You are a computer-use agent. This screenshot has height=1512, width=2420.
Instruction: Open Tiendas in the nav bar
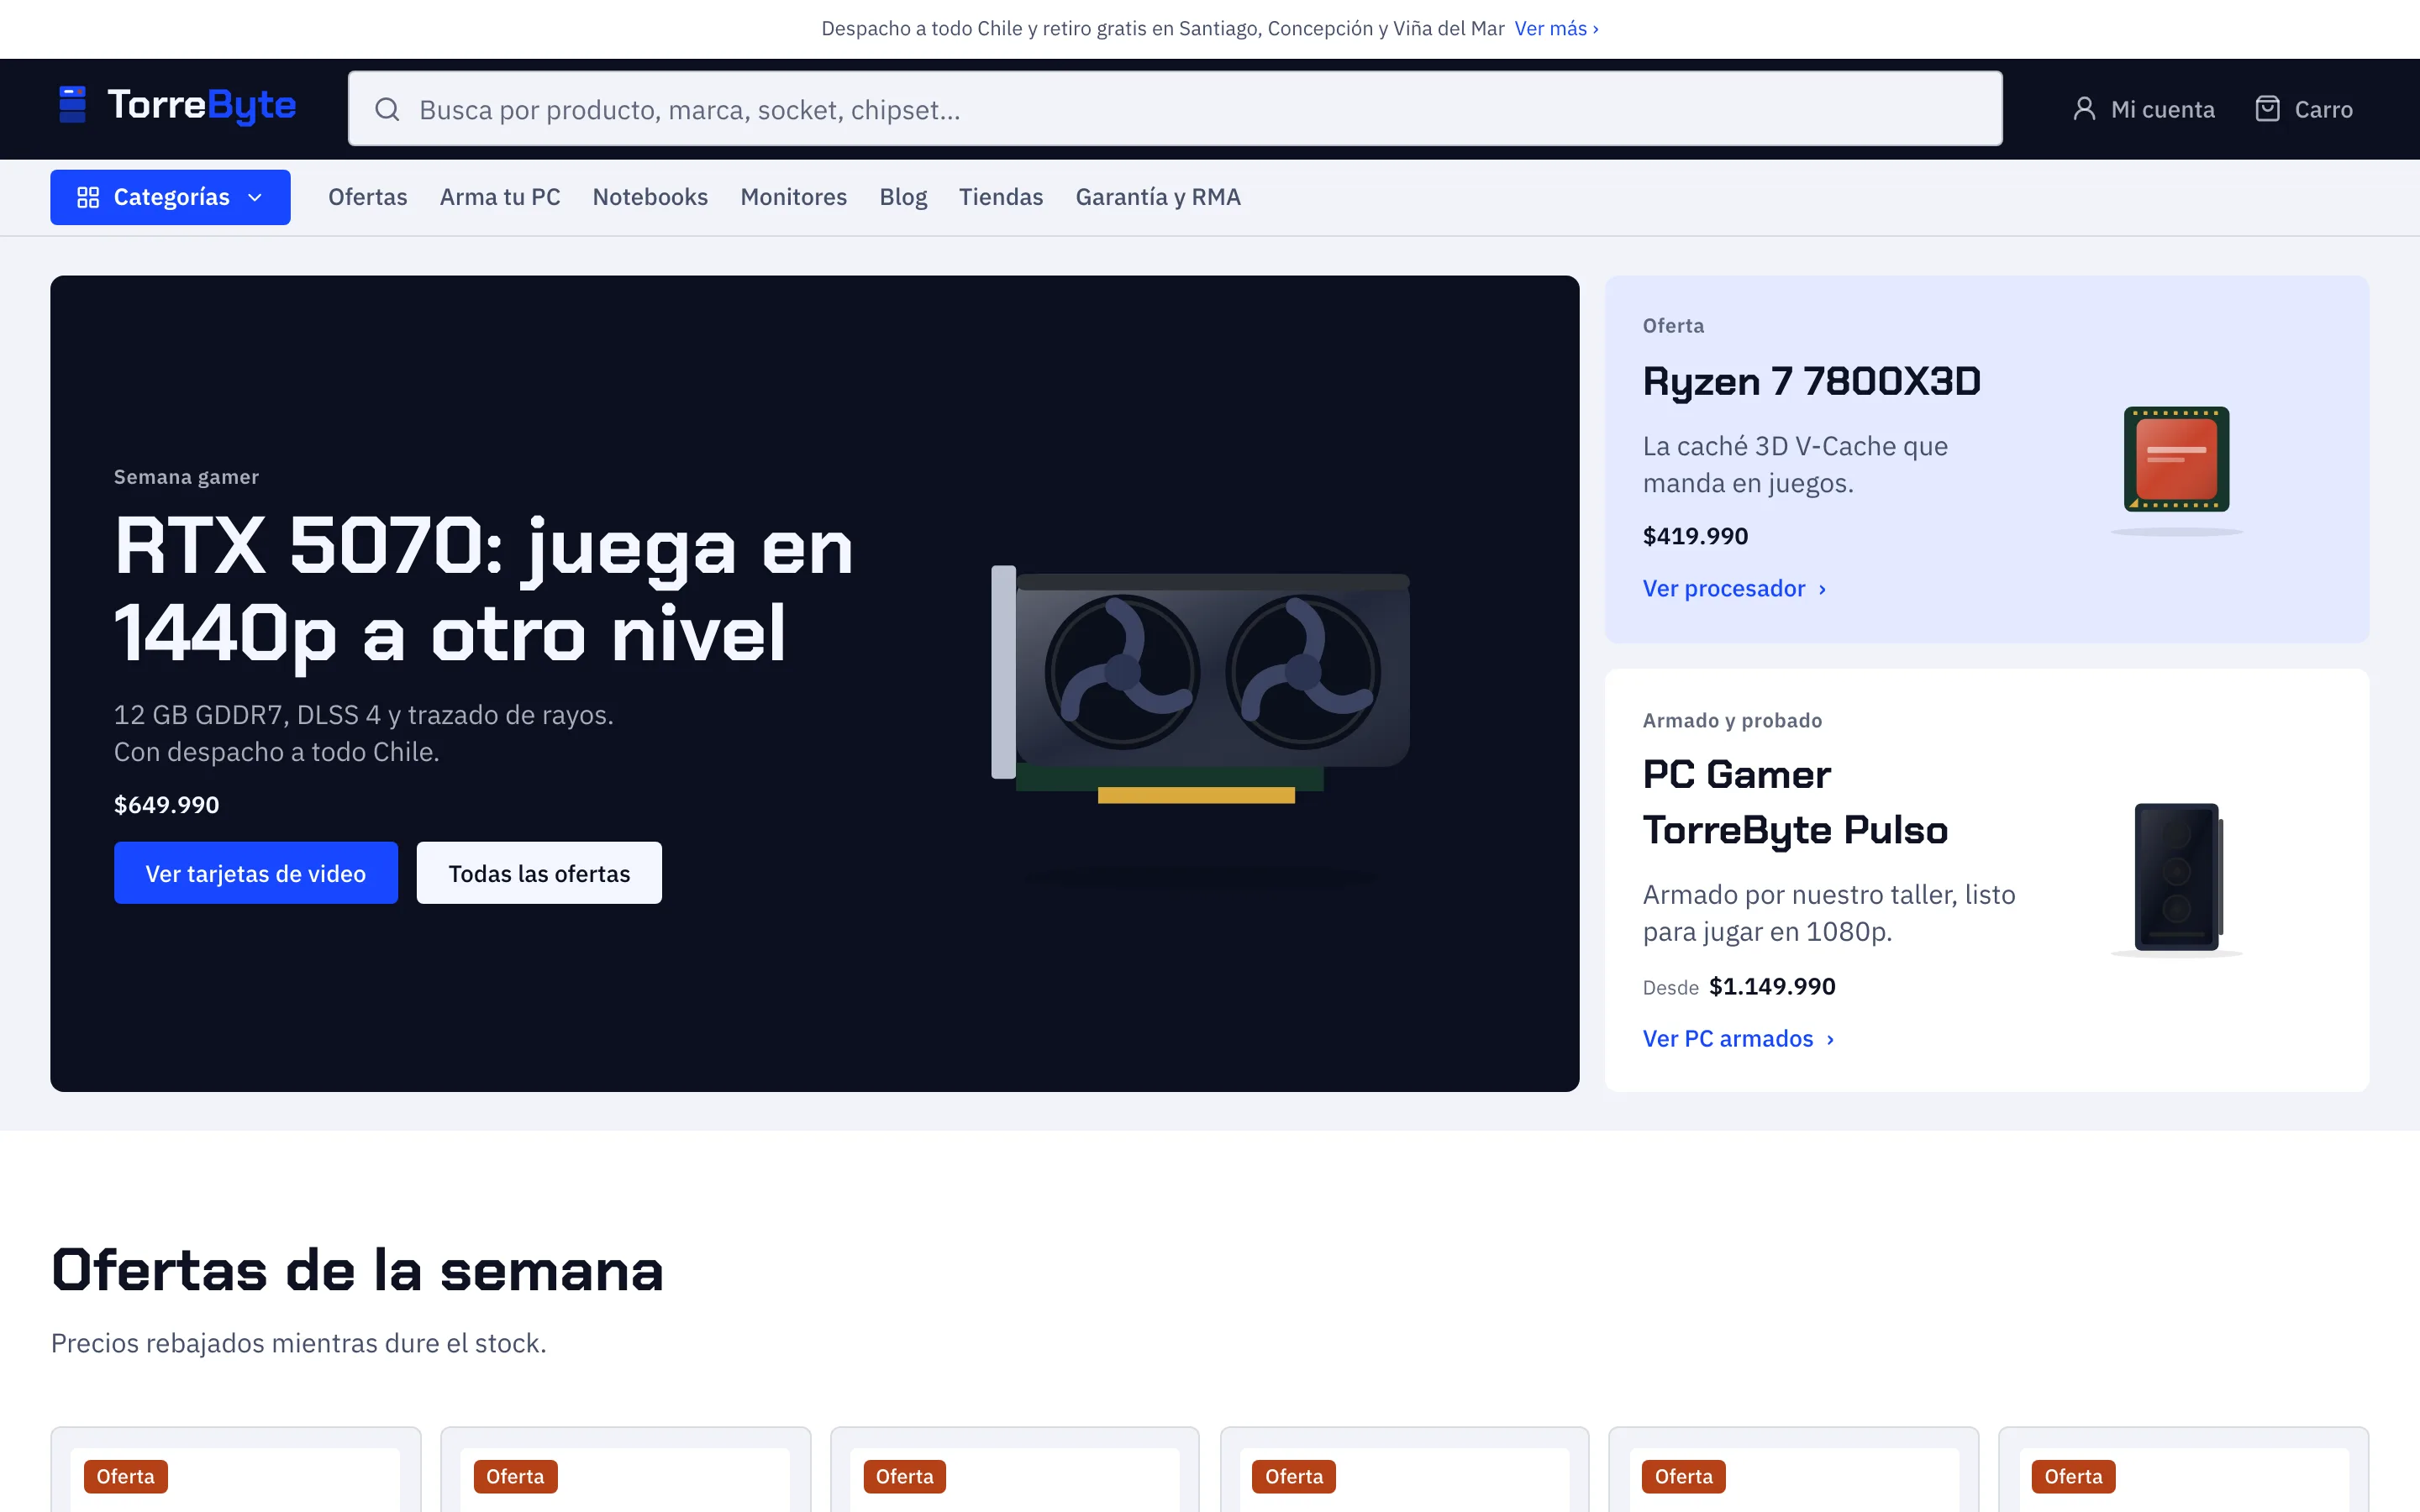tap(1001, 197)
